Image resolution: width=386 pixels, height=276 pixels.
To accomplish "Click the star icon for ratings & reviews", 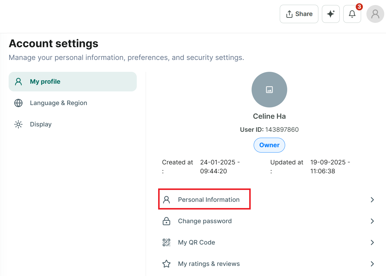I will click(x=166, y=264).
